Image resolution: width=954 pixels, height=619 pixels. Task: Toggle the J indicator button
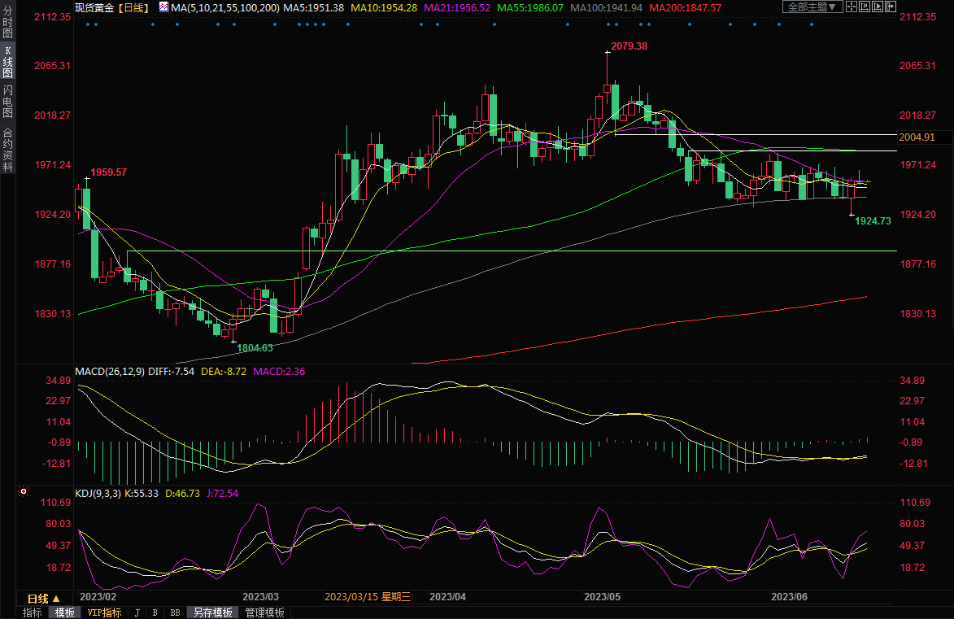137,612
